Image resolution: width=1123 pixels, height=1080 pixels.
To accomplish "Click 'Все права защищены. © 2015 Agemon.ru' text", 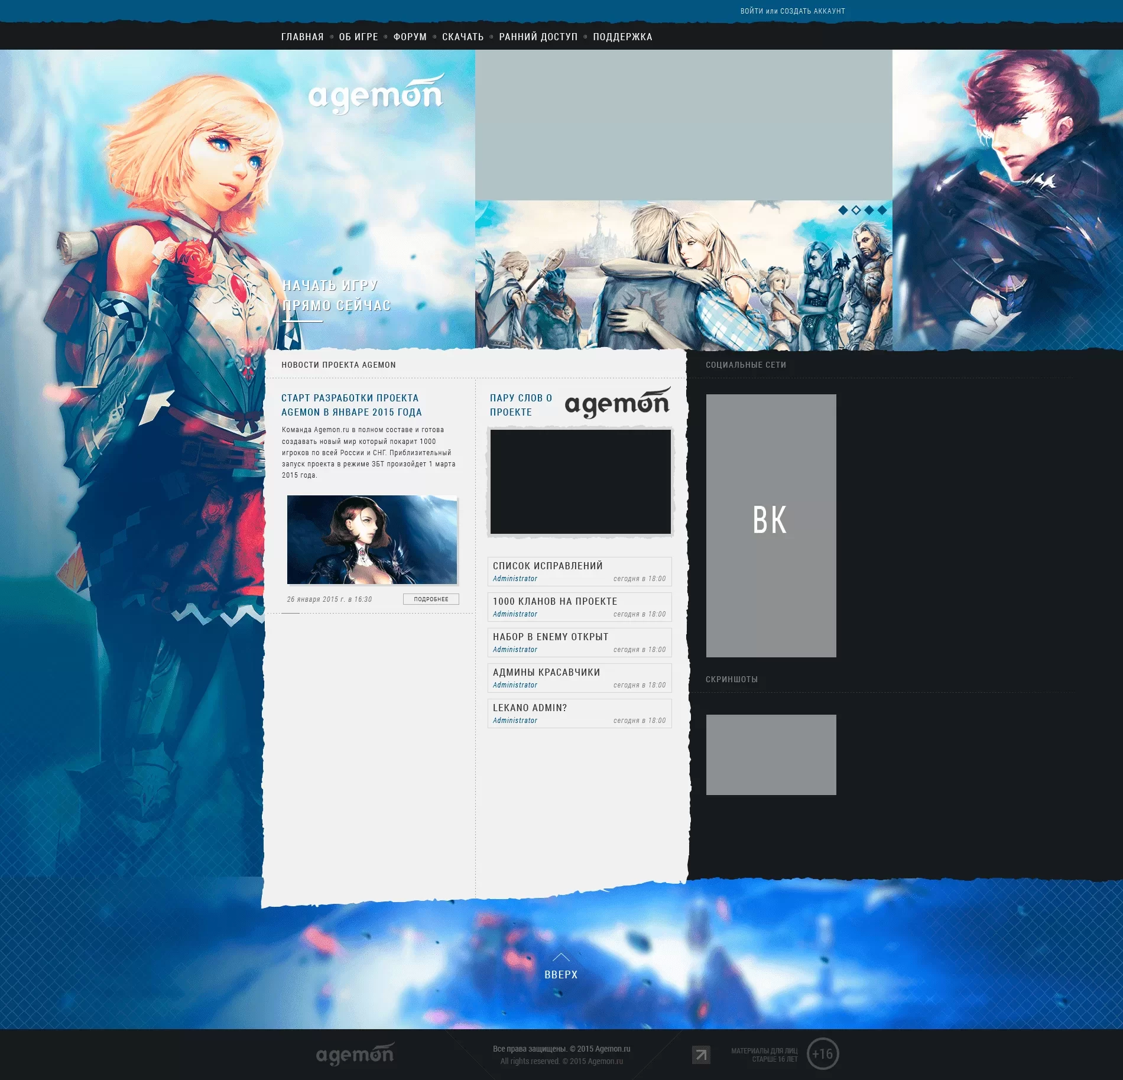I will point(561,1049).
